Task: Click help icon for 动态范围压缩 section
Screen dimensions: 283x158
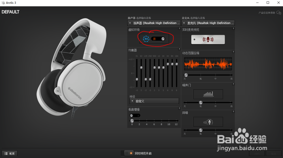Action: [x=233, y=52]
